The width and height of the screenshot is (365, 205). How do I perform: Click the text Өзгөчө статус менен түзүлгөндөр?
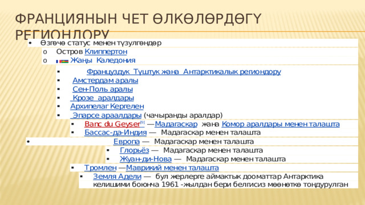101,43
